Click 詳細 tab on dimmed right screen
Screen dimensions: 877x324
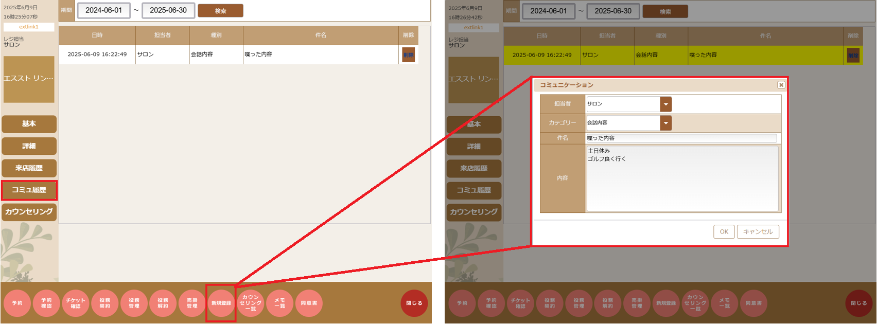474,147
